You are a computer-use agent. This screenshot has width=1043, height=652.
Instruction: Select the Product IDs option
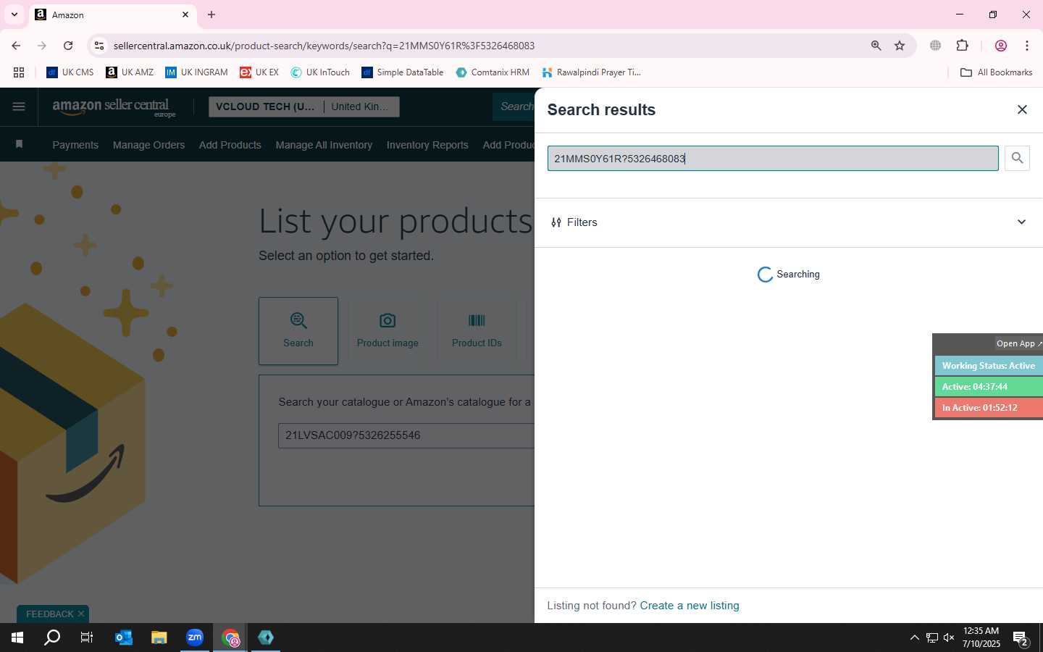point(477,330)
